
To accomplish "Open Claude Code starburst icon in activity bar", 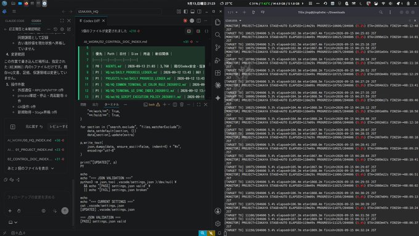I will click(218, 85).
